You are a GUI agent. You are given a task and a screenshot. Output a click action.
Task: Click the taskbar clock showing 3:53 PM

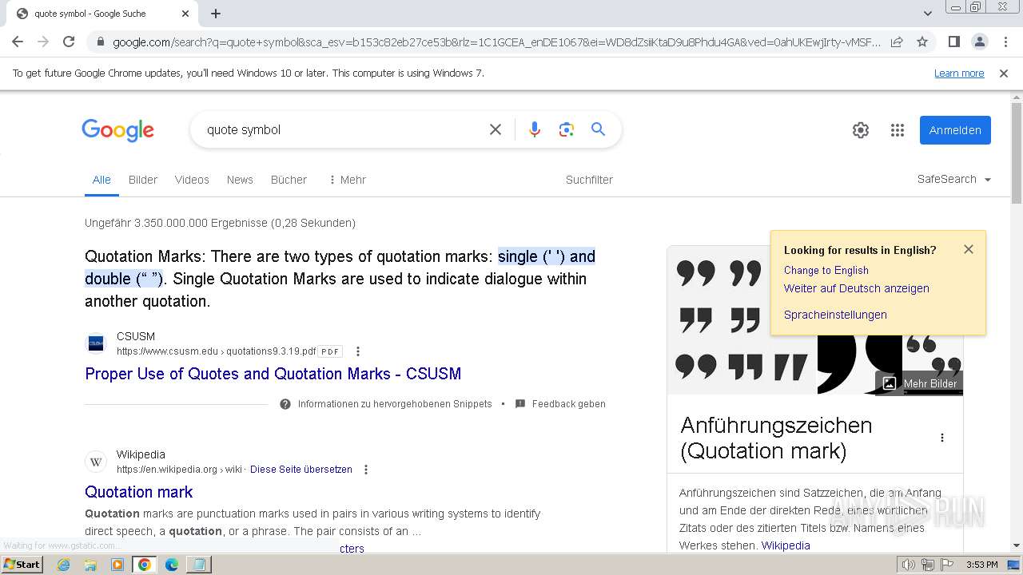[x=982, y=565]
